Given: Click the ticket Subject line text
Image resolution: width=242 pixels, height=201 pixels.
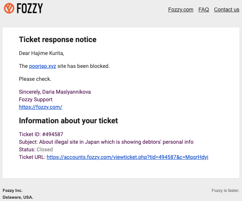Looking at the screenshot, I should [106, 142].
